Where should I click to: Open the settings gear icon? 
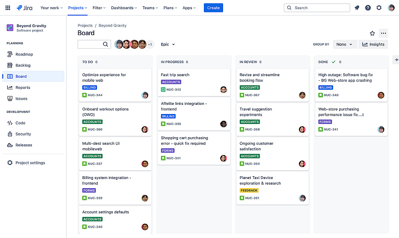(379, 8)
